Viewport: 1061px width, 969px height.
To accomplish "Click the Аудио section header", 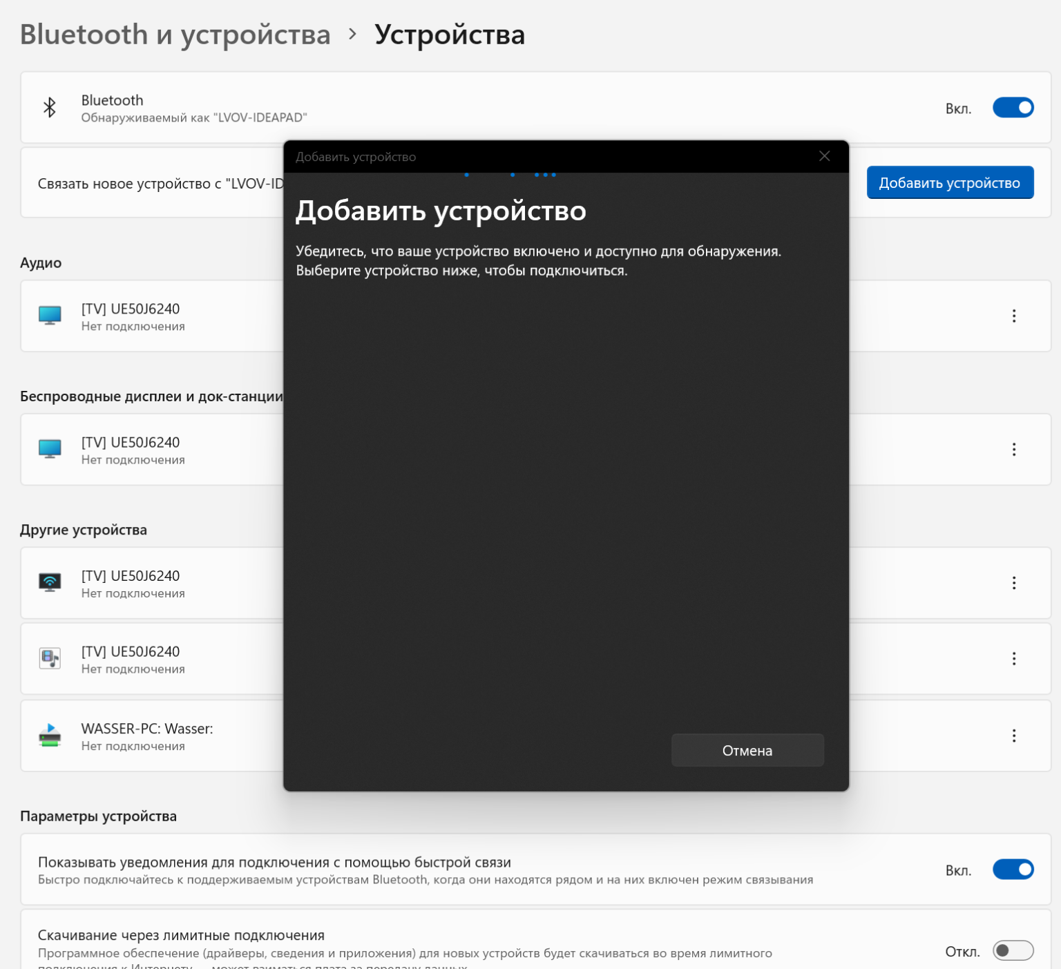I will (x=41, y=262).
